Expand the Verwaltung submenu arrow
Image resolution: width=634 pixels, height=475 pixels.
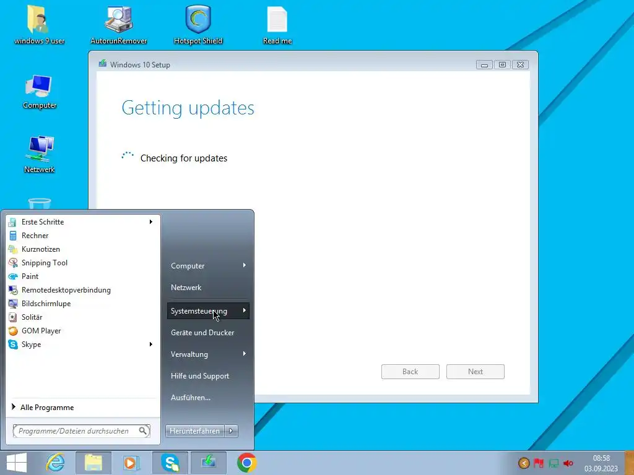click(x=244, y=354)
